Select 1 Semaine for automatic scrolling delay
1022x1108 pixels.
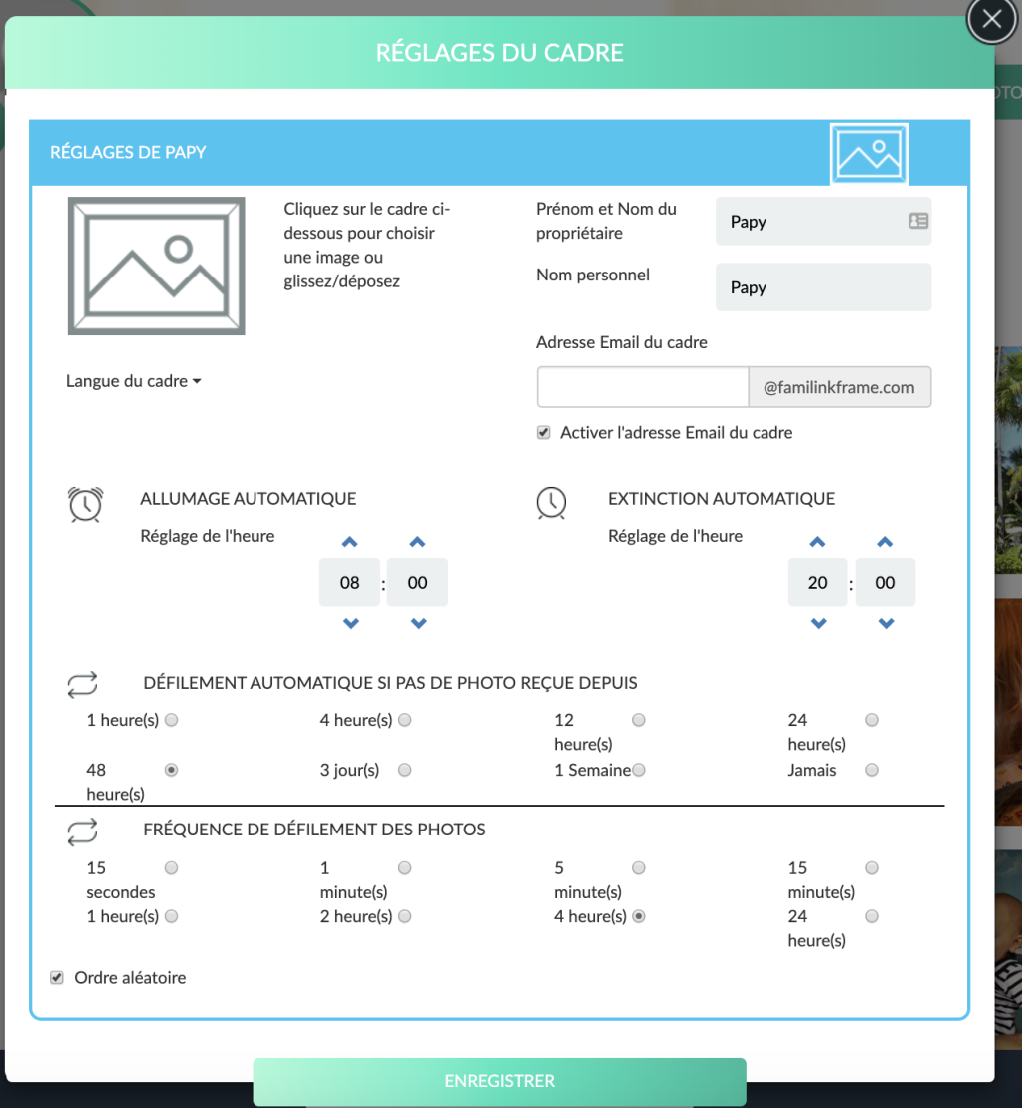click(639, 770)
